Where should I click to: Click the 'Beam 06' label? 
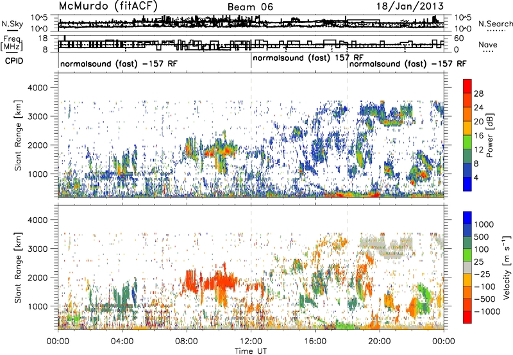250,7
